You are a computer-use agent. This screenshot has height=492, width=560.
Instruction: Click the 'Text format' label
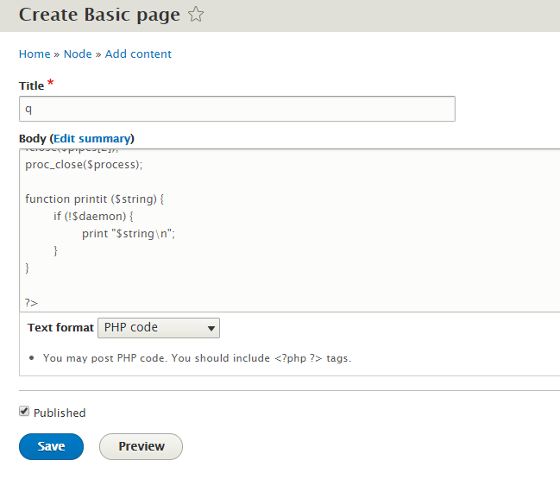click(60, 328)
